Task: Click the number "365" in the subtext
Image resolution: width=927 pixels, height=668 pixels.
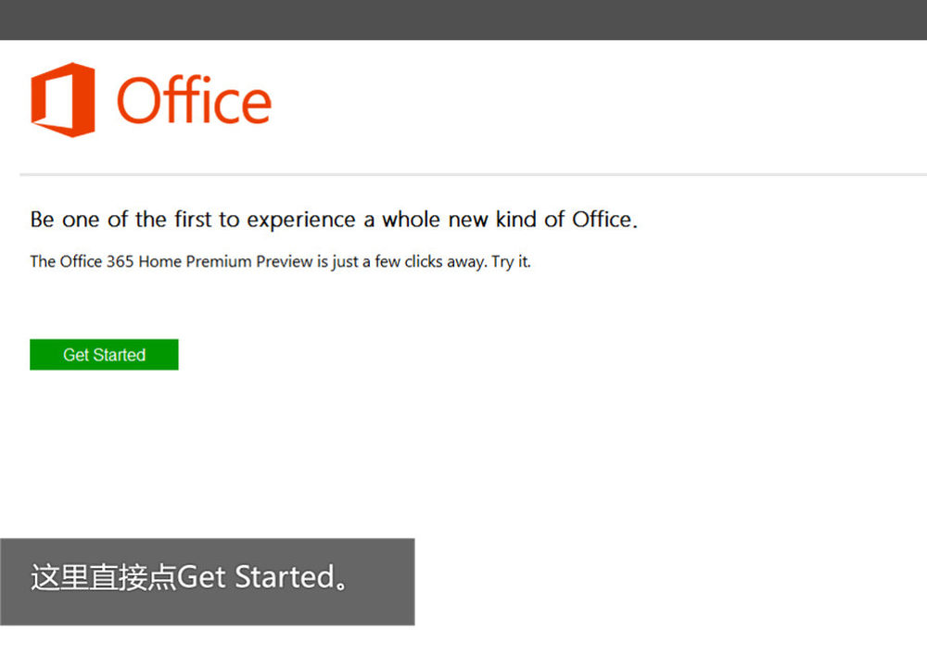Action: point(121,261)
